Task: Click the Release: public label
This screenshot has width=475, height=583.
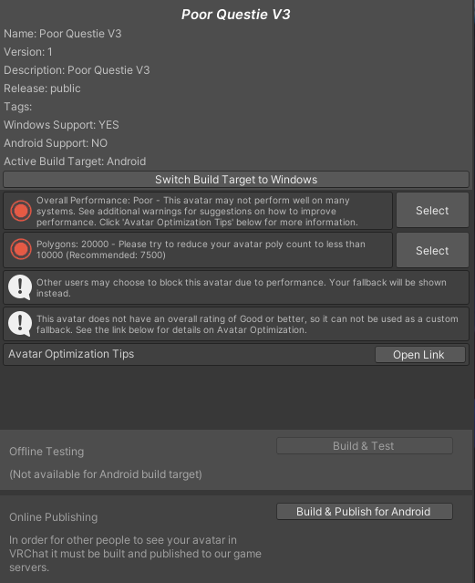Action: (42, 88)
